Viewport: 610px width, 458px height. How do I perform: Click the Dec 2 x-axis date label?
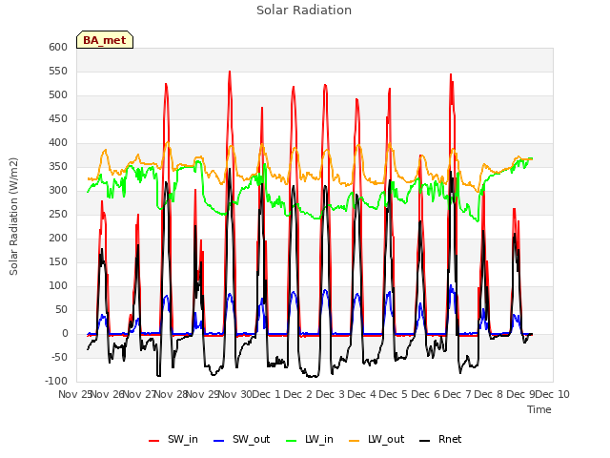coord(298,394)
